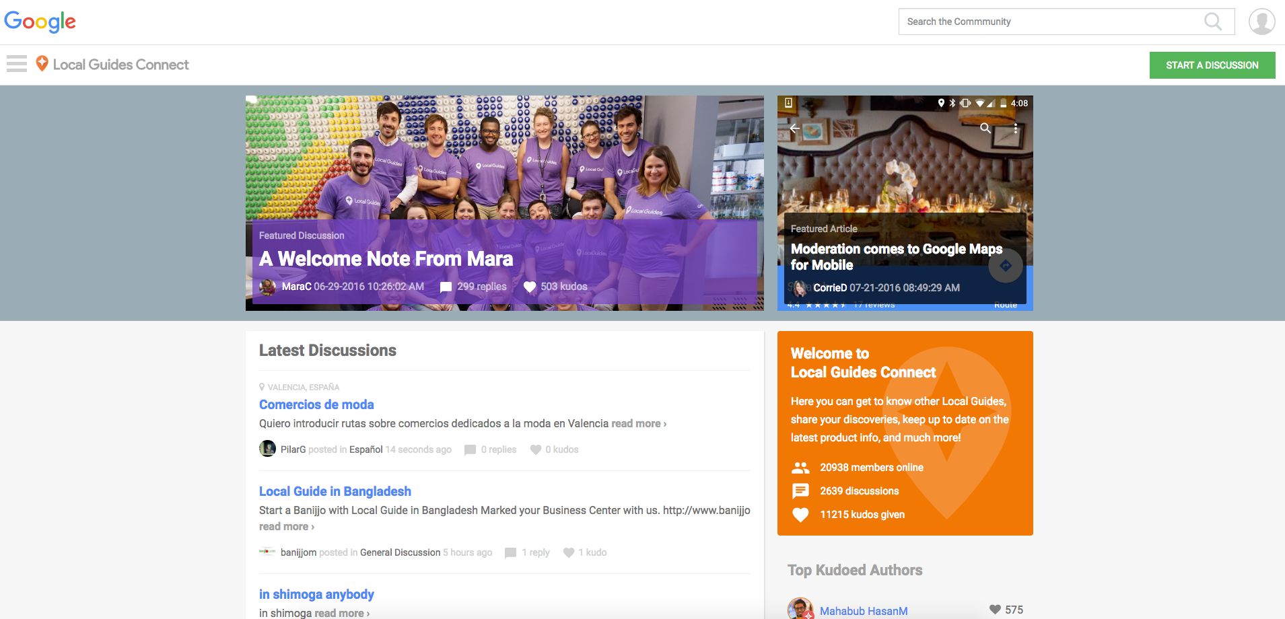The height and width of the screenshot is (619, 1285).
Task: Click read more on Comercios de moda
Action: click(639, 424)
